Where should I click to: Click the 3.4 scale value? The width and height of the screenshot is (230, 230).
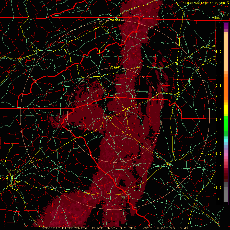pos(218,120)
